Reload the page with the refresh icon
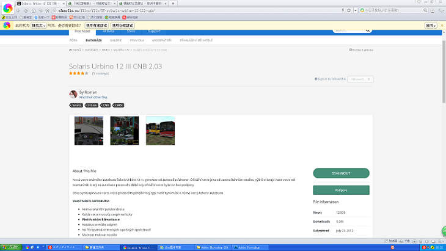 tap(26, 10)
